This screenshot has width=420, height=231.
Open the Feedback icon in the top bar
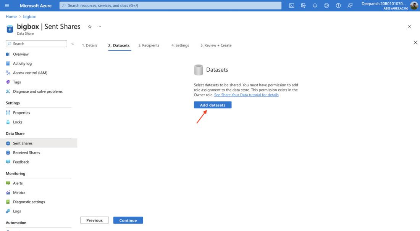[x=350, y=5]
